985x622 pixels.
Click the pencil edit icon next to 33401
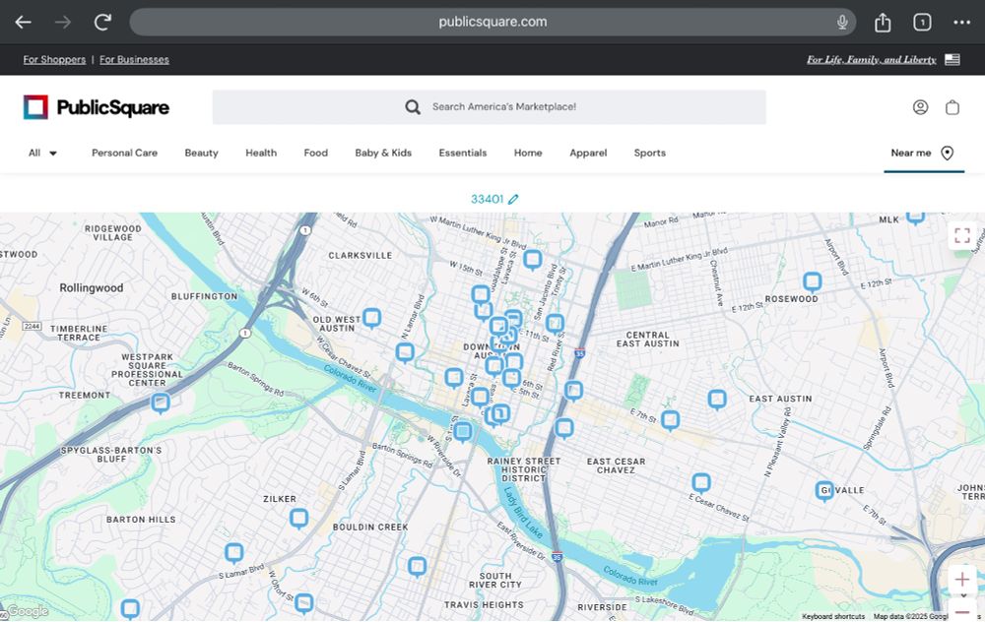[x=513, y=200]
